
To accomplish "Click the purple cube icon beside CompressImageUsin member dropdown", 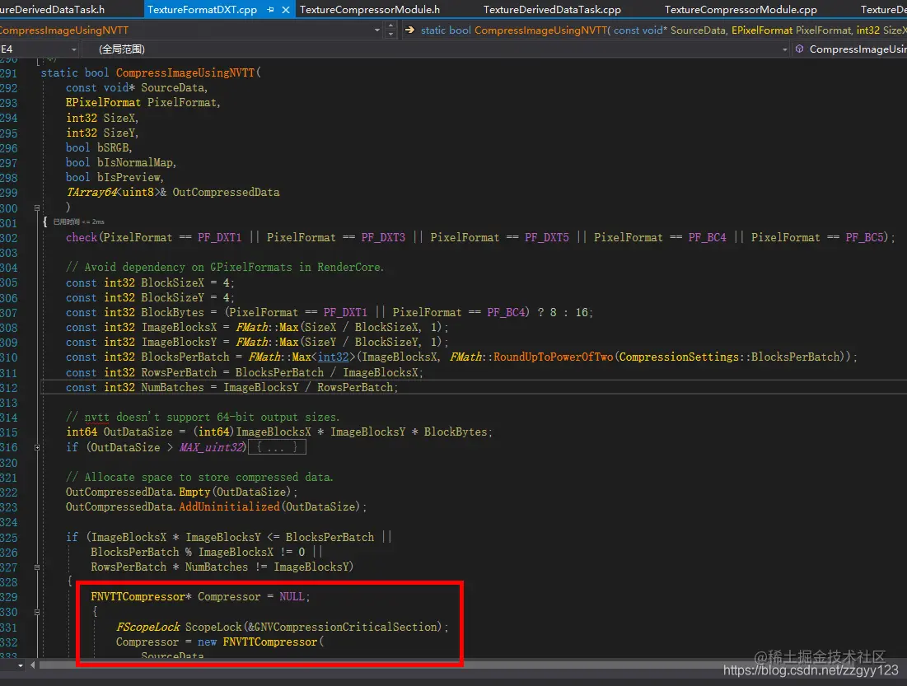I will (x=799, y=49).
